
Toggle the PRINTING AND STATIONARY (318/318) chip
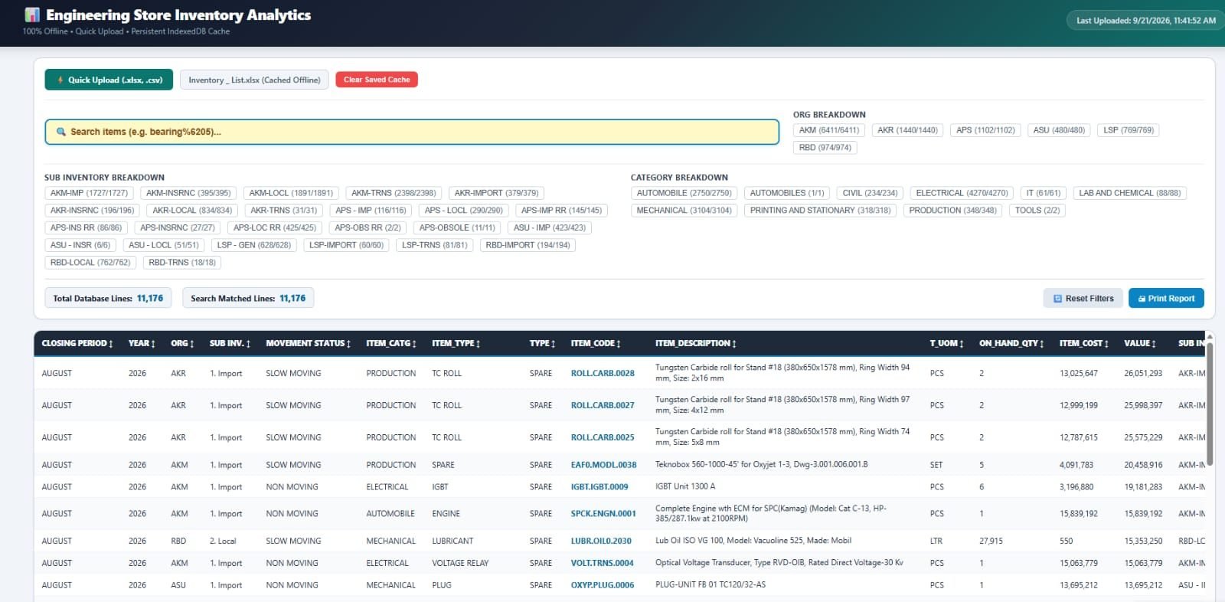click(x=820, y=210)
